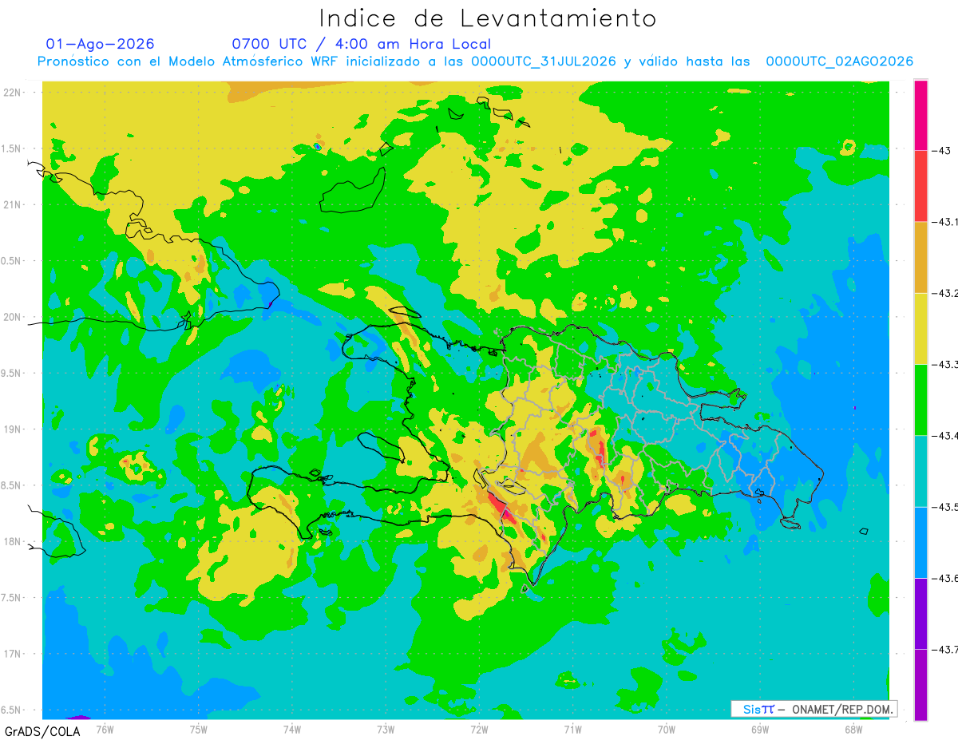Click the '71W' longitude label
This screenshot has width=958, height=740.
pyautogui.click(x=572, y=730)
